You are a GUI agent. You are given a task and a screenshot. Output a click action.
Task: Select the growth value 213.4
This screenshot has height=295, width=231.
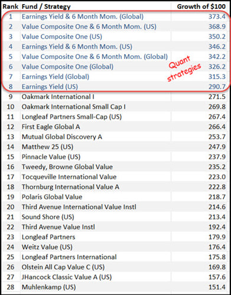click(217, 217)
